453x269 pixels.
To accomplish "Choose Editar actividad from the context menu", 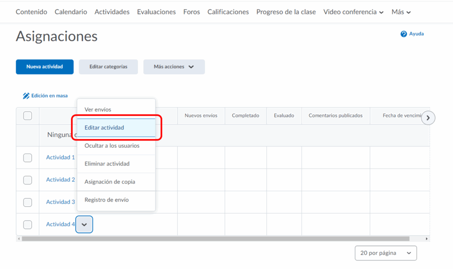I will click(115, 127).
